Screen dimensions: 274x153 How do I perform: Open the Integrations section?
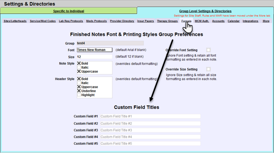(x=250, y=21)
